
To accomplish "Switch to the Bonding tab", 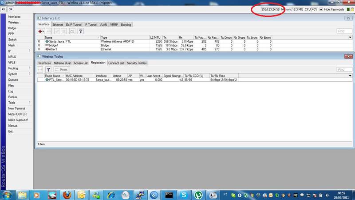I will pyautogui.click(x=126, y=25).
